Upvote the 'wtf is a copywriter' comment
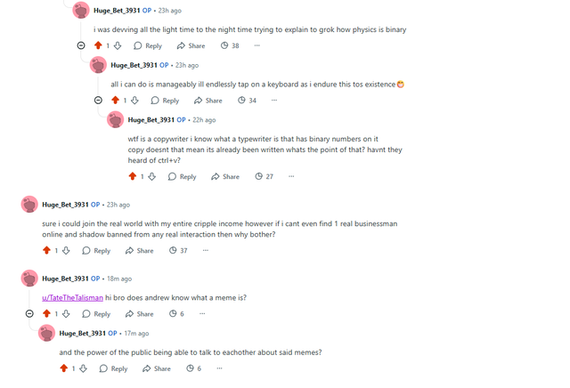Image resolution: width=570 pixels, height=388 pixels. (x=133, y=176)
